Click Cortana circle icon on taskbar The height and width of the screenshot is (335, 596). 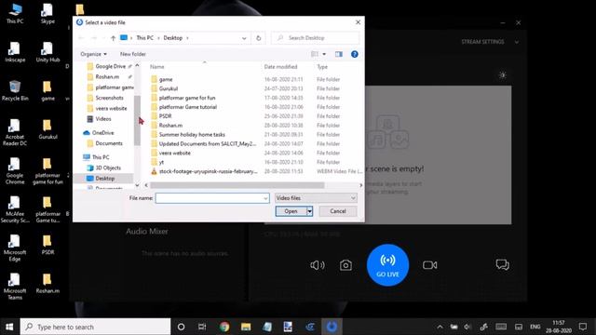point(181,327)
